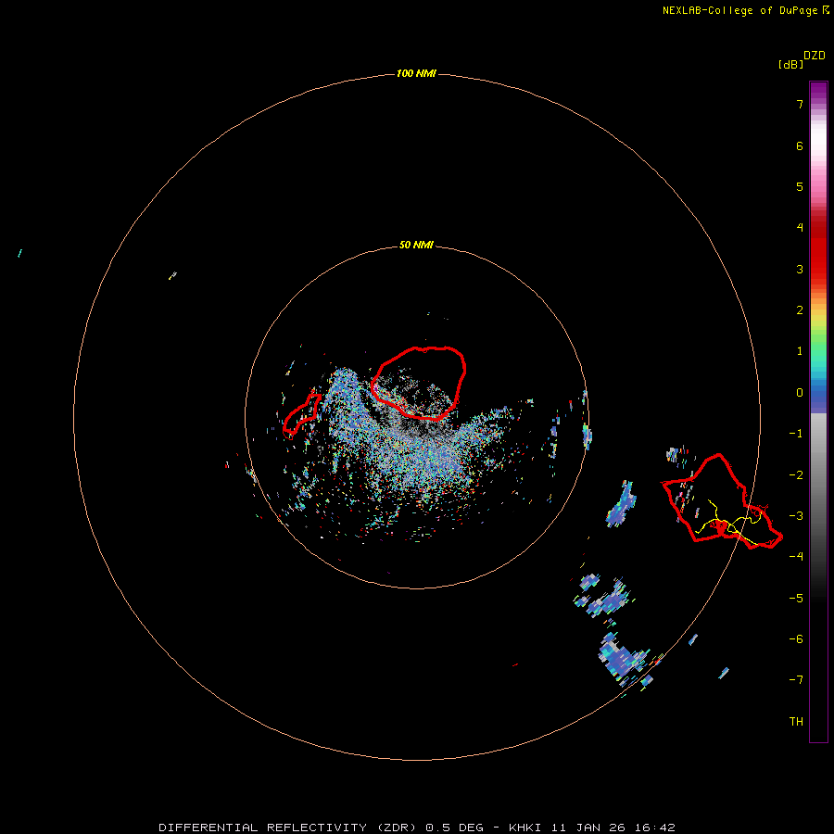This screenshot has height=834, width=834.
Task: Click the -1 value on the scale
Action: (796, 434)
